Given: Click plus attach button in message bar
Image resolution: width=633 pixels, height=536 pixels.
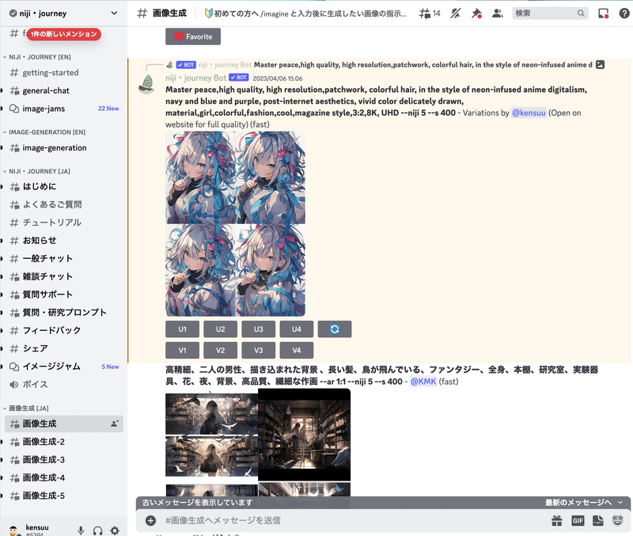Looking at the screenshot, I should [150, 520].
